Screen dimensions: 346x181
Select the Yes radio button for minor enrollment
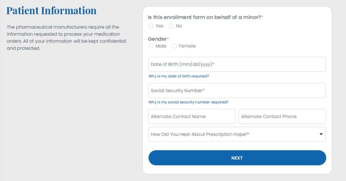[151, 26]
